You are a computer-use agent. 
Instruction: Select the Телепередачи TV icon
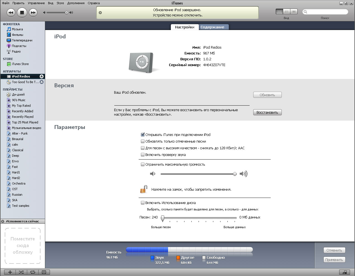point(9,40)
